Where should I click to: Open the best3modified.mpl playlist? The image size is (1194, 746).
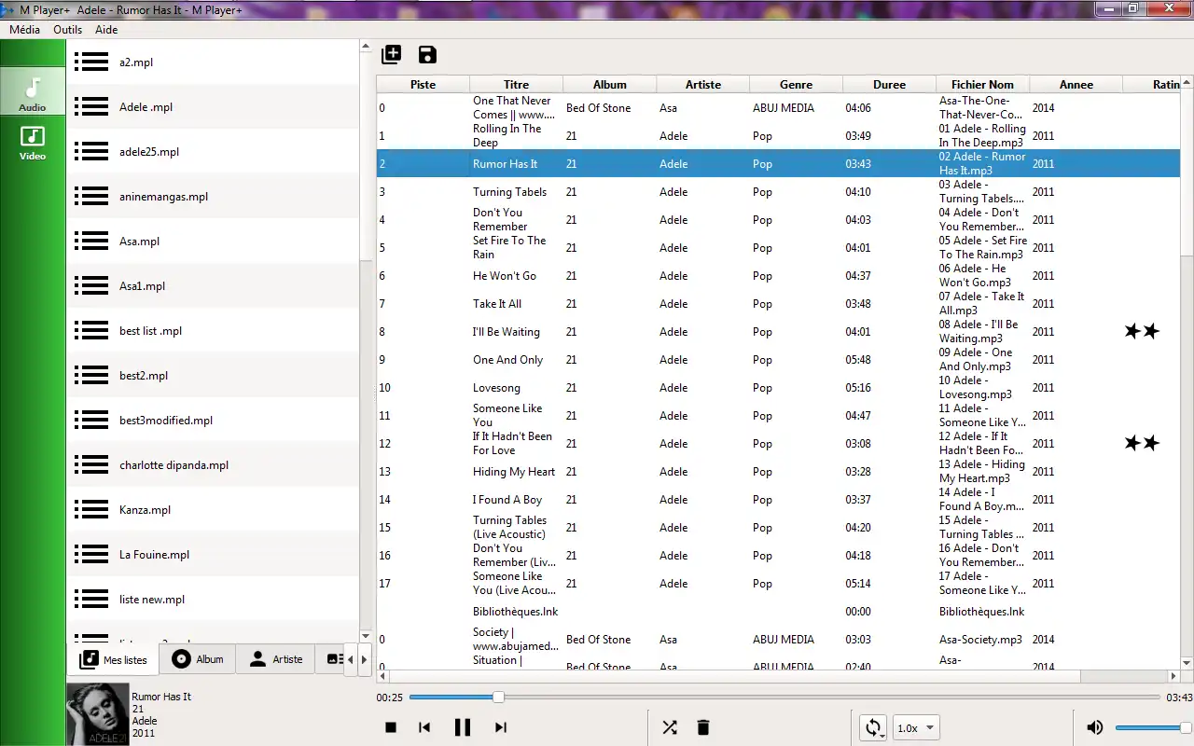click(213, 421)
